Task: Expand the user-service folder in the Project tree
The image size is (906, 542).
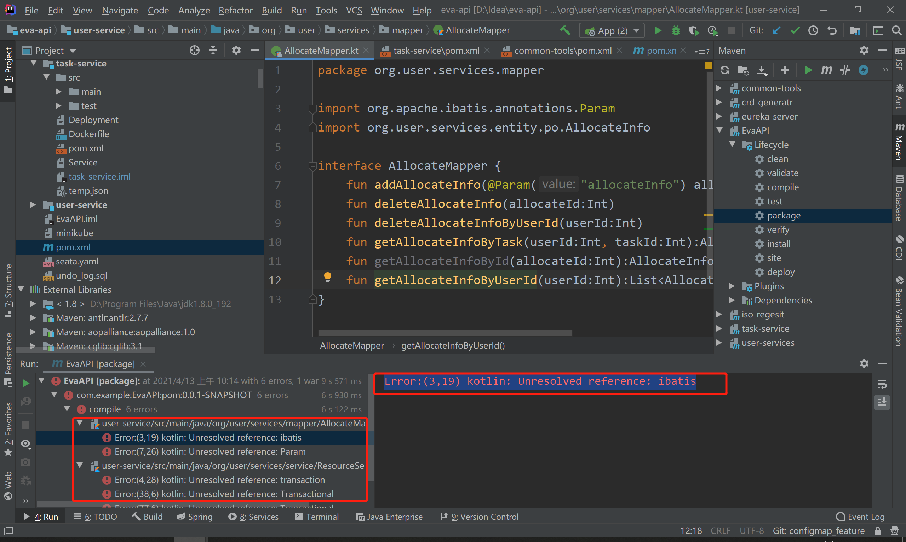Action: 33,205
